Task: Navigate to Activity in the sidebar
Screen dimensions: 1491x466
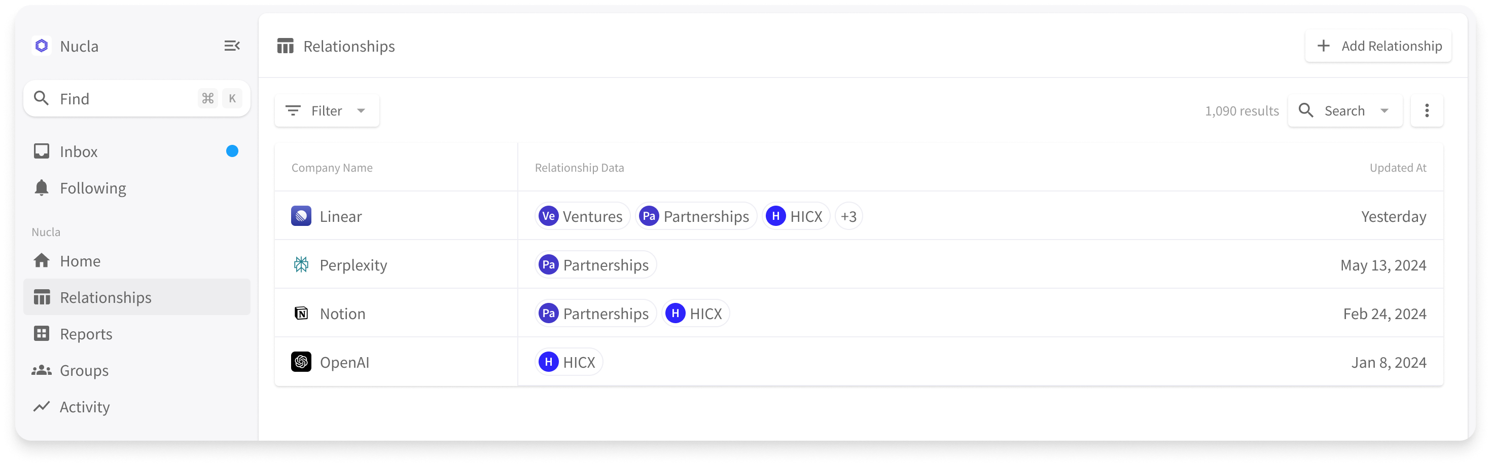Action: pyautogui.click(x=85, y=407)
